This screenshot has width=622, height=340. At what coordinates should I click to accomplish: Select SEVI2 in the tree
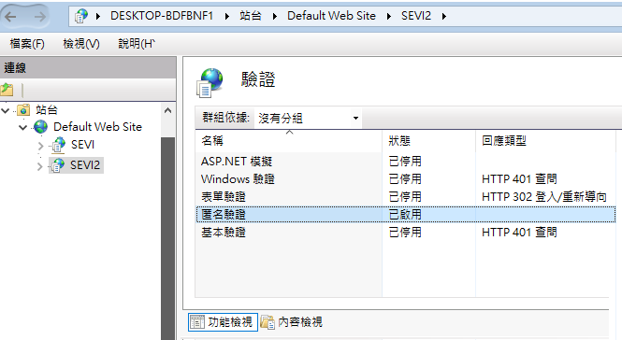[85, 164]
